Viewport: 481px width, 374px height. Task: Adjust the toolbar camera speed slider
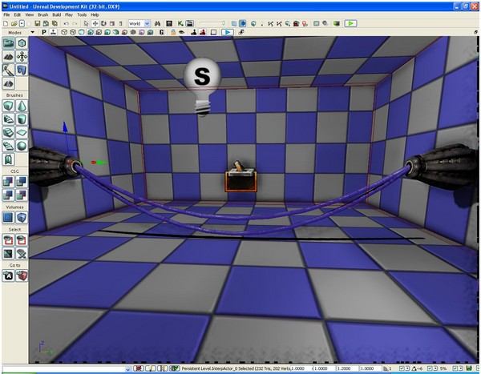212,23
